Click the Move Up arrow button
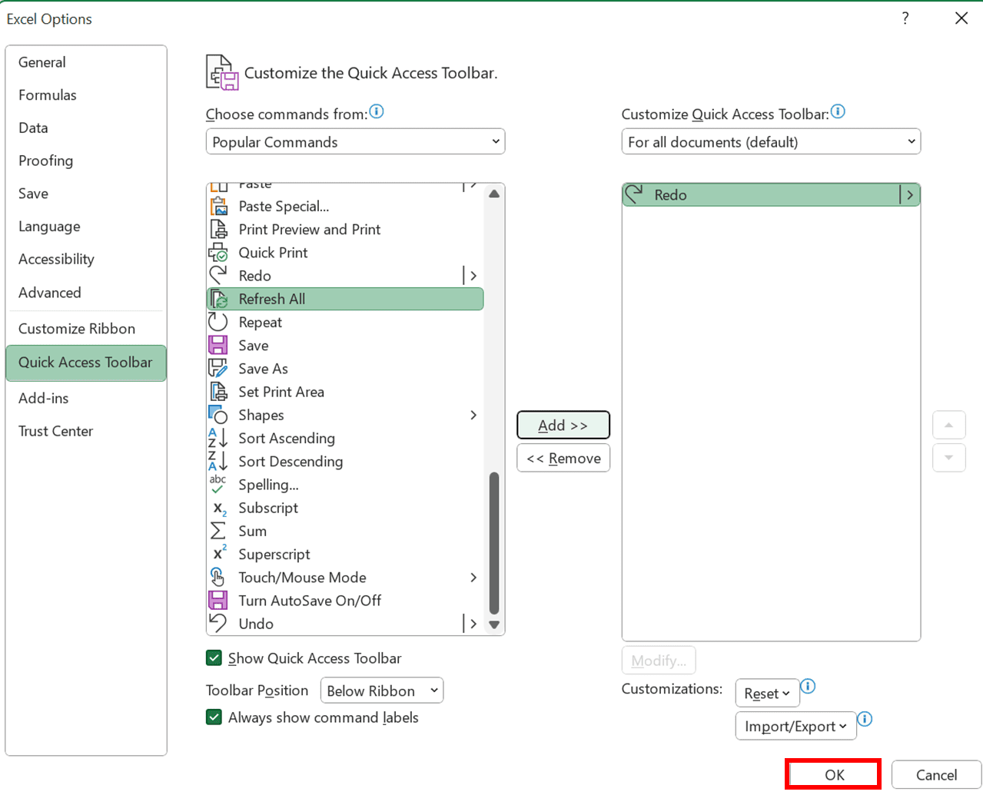Screen dimensions: 983x795 [948, 425]
